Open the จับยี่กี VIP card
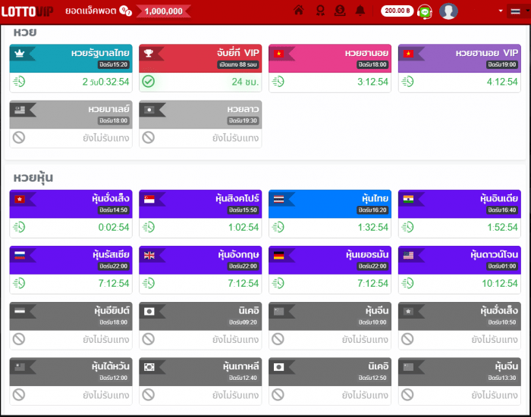The height and width of the screenshot is (417, 531). point(200,68)
